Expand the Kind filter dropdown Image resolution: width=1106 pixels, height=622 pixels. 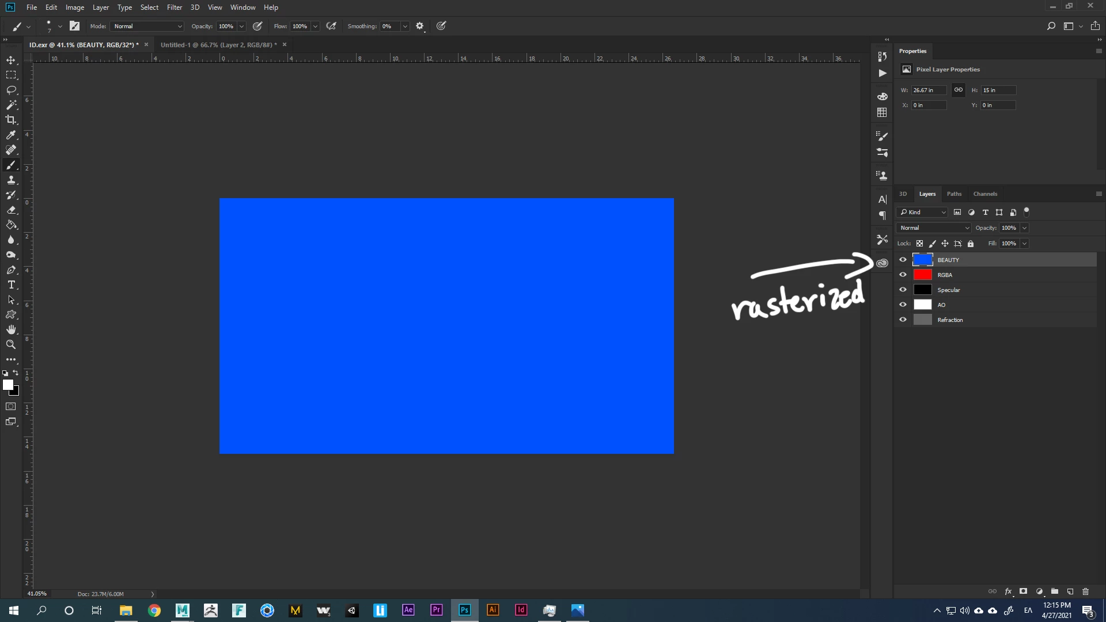point(923,212)
